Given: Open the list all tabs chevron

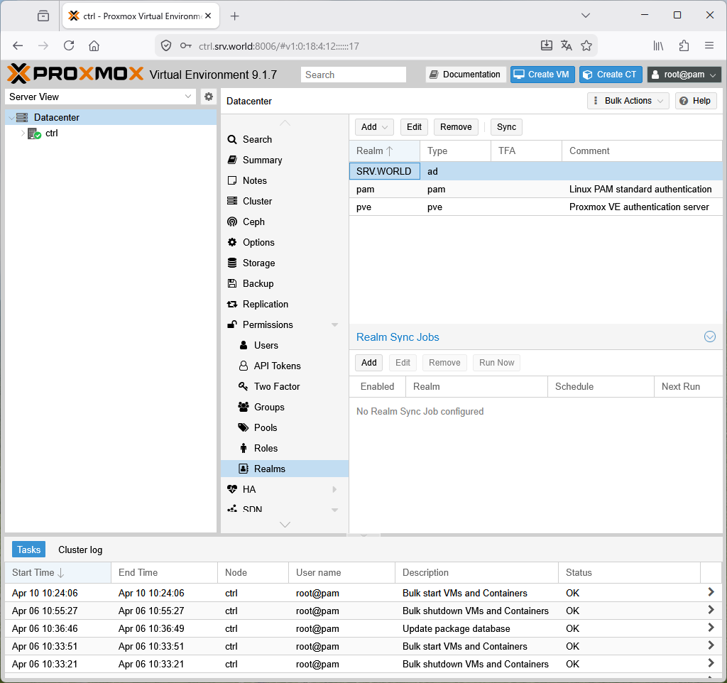Looking at the screenshot, I should [x=586, y=16].
